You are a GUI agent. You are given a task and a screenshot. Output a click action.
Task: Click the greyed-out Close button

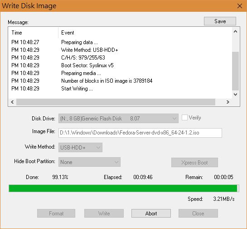click(198, 214)
